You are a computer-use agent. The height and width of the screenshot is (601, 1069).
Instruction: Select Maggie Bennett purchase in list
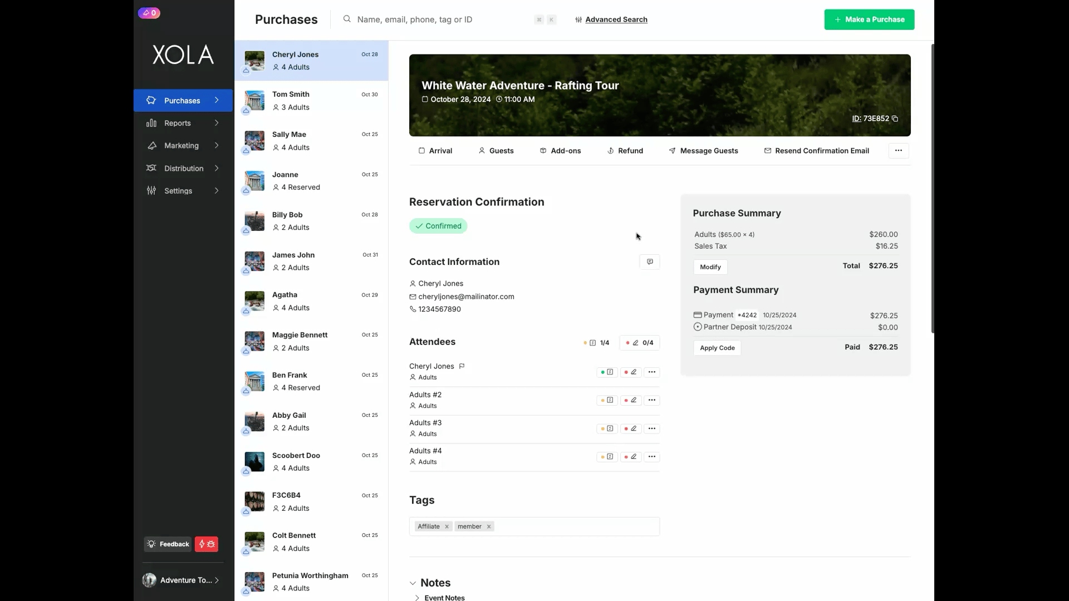point(311,341)
